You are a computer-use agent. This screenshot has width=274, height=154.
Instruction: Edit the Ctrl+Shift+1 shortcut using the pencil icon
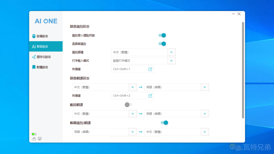tap(150, 69)
